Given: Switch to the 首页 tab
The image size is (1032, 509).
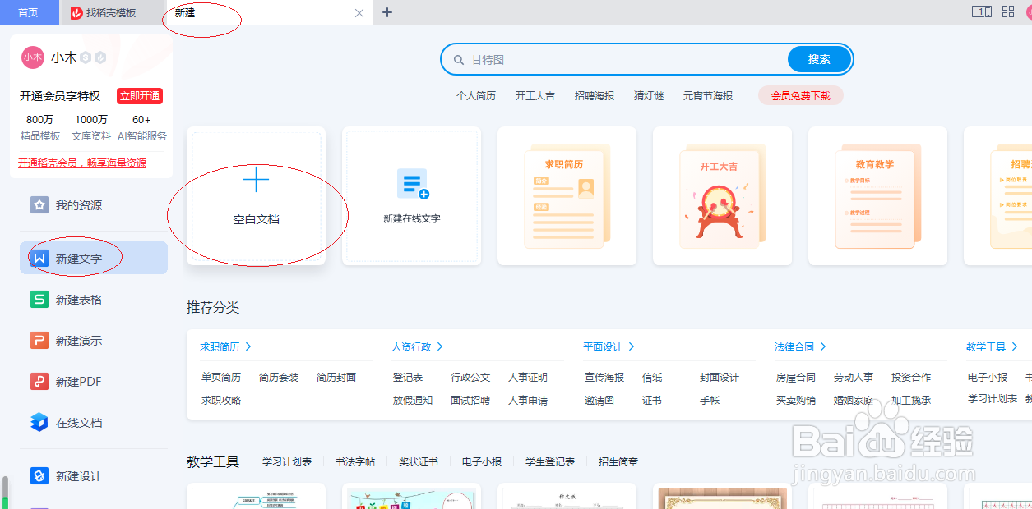Looking at the screenshot, I should 28,12.
